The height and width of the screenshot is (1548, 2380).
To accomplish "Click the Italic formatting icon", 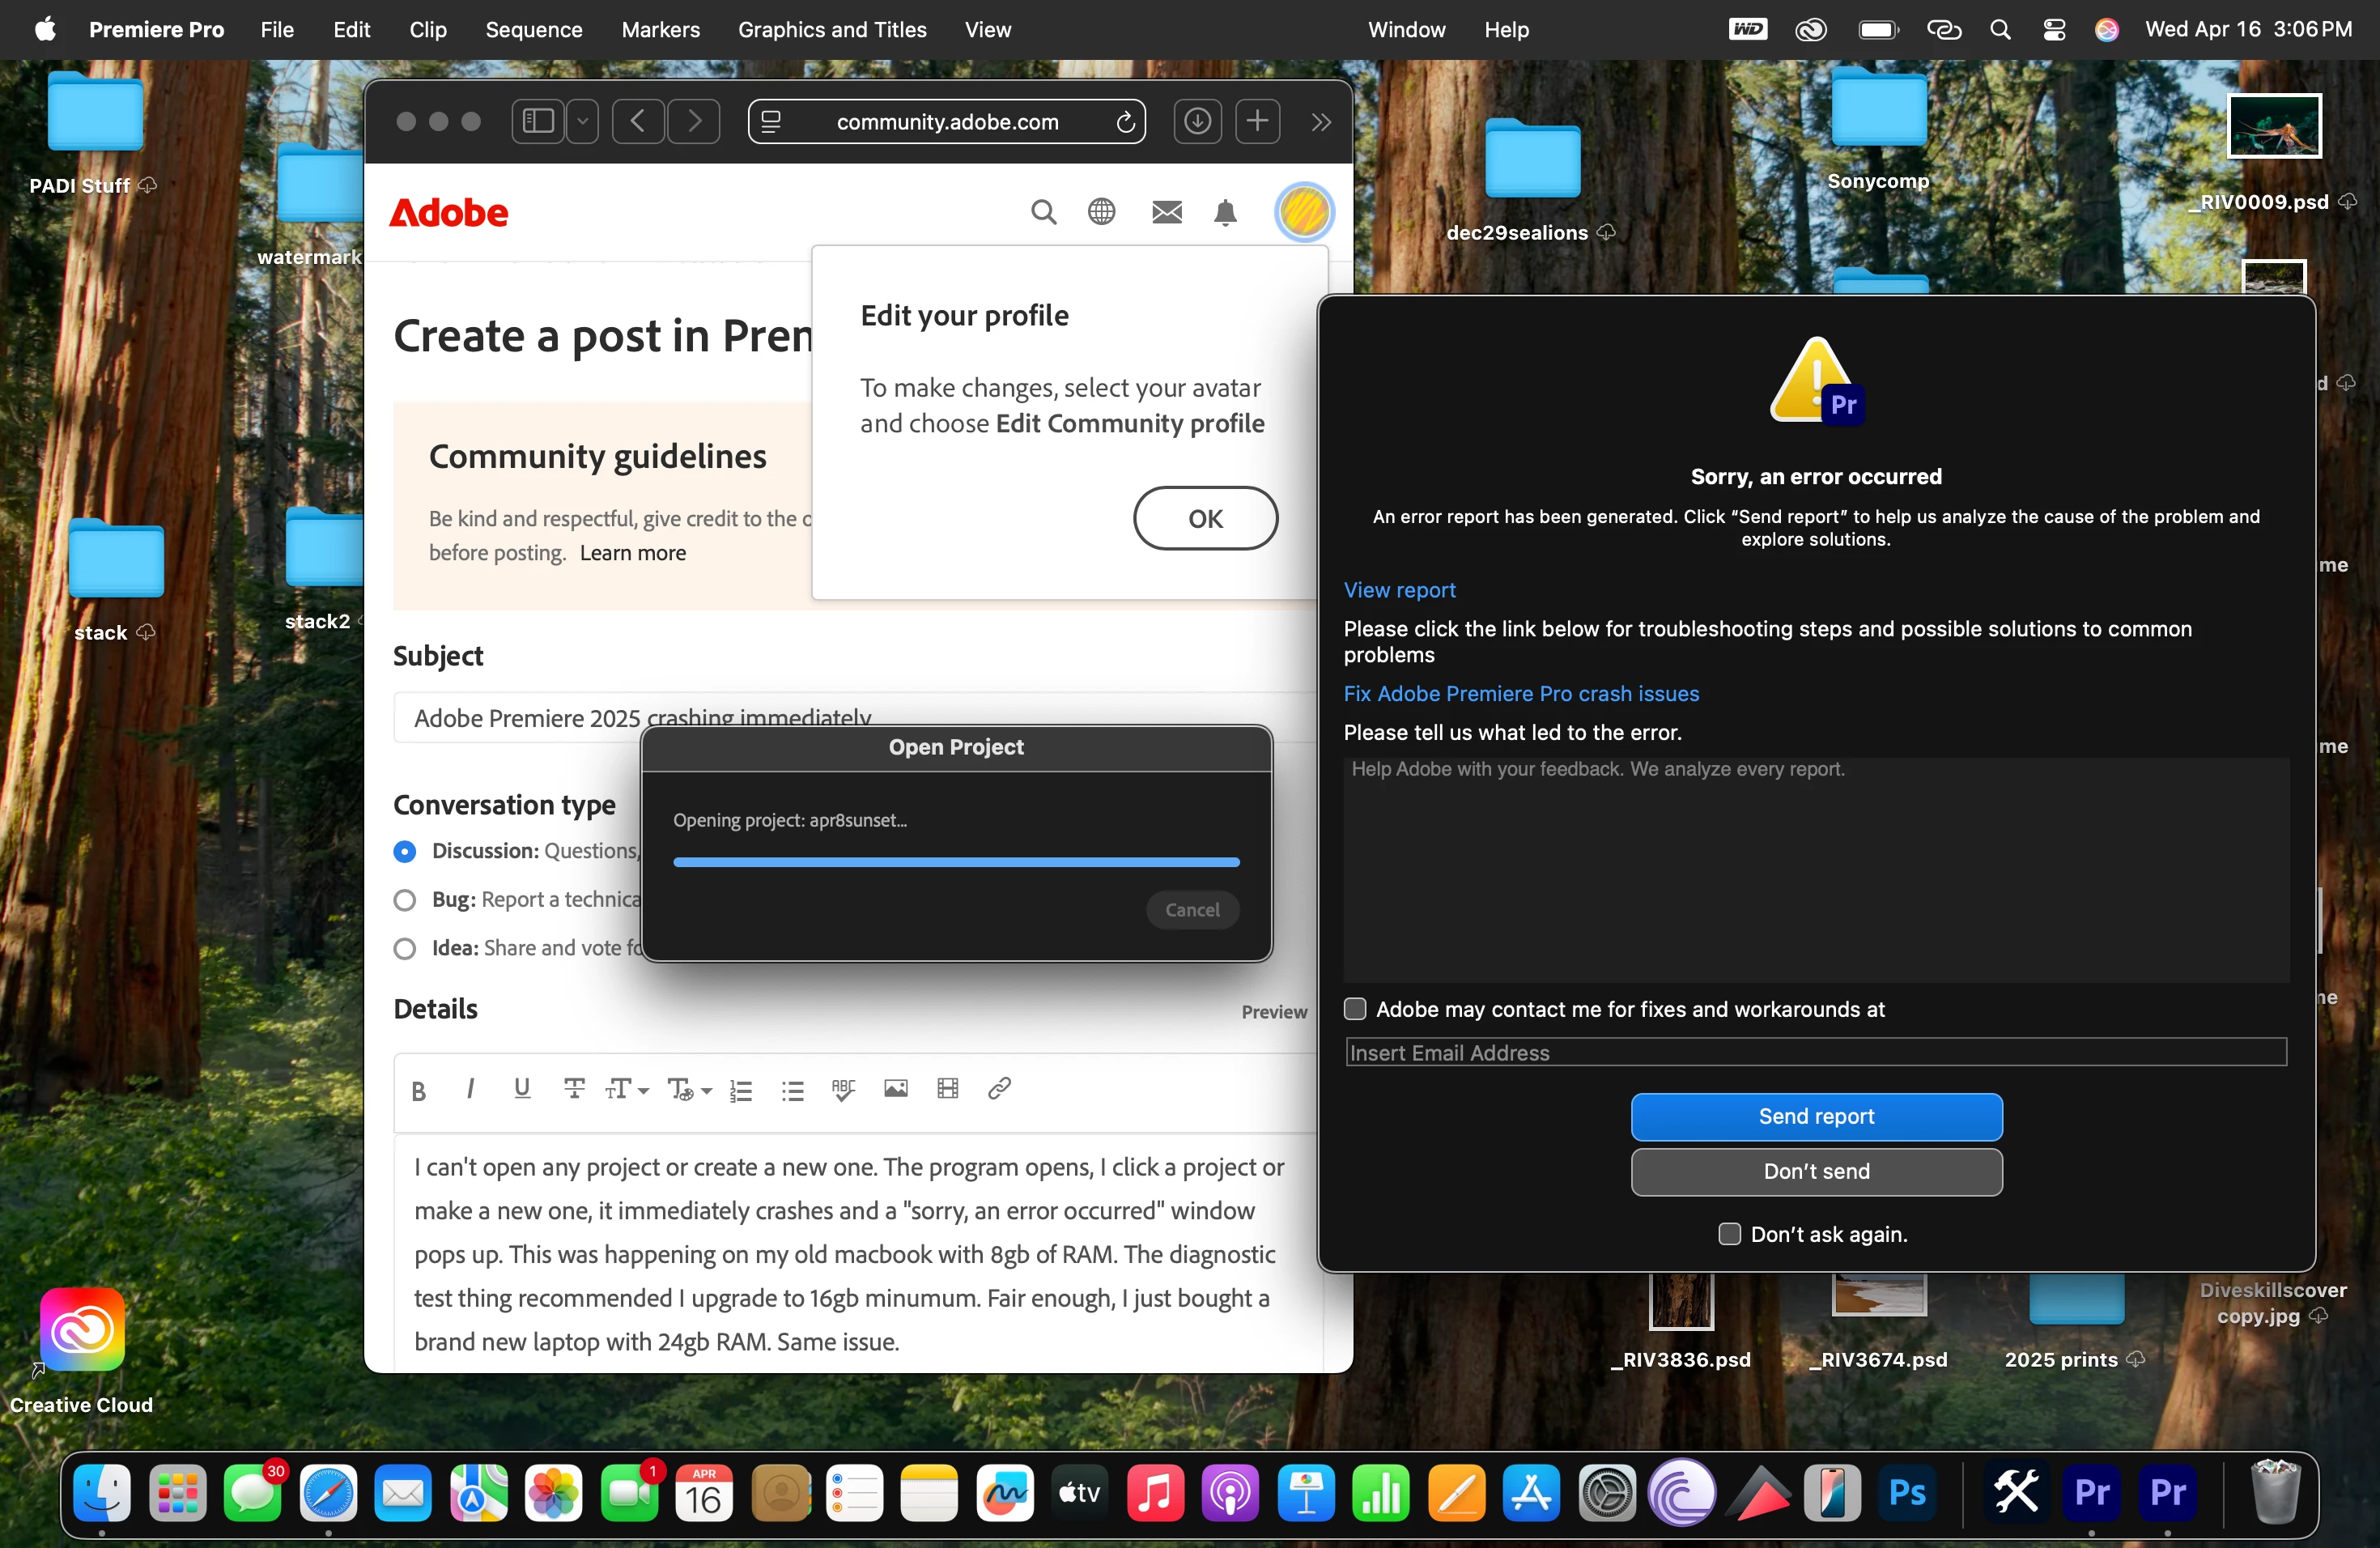I will click(470, 1089).
